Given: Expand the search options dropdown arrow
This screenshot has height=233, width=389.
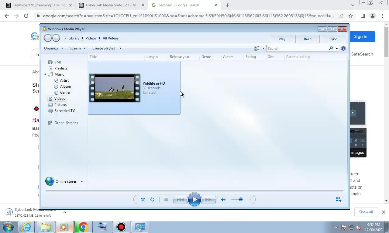Looking at the screenshot, I should click(x=337, y=48).
